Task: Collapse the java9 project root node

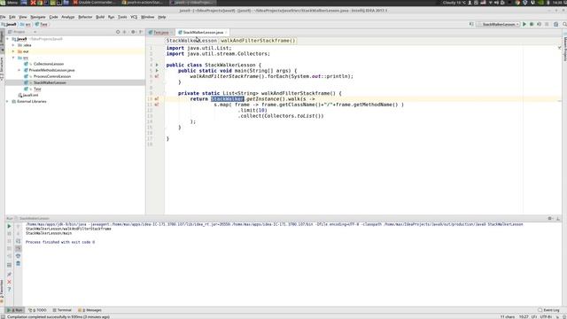Action: [8, 39]
